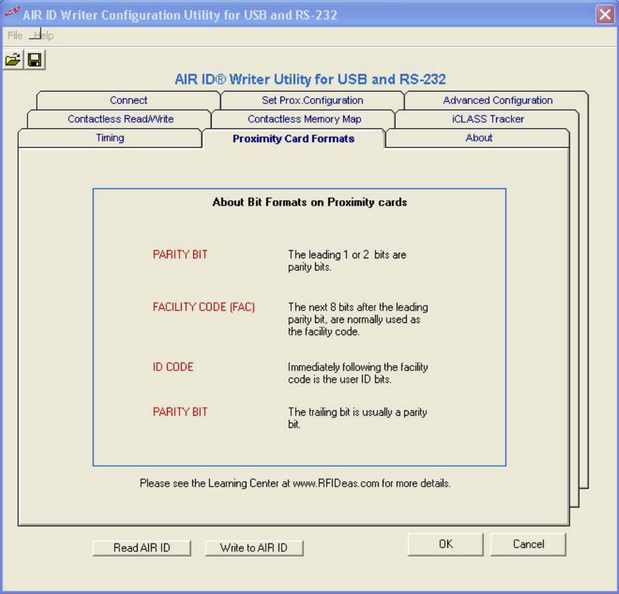Image resolution: width=619 pixels, height=594 pixels.
Task: Click the 'FACILITY CODE (FAC)' label
Action: coord(204,306)
